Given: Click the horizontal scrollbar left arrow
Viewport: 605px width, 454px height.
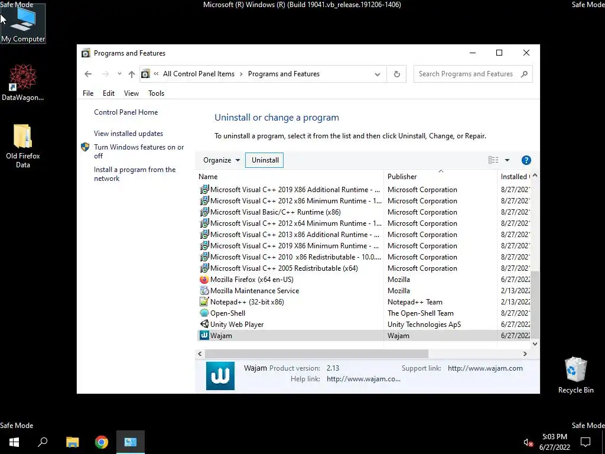Looking at the screenshot, I should coord(200,354).
